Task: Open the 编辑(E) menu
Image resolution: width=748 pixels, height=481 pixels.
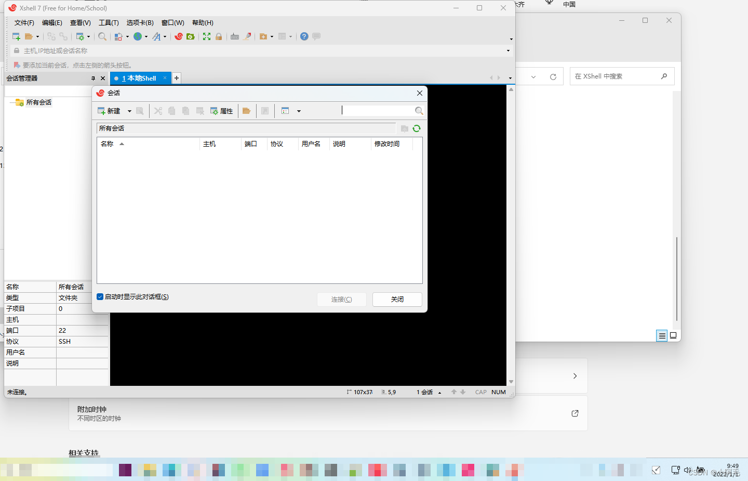Action: tap(52, 23)
